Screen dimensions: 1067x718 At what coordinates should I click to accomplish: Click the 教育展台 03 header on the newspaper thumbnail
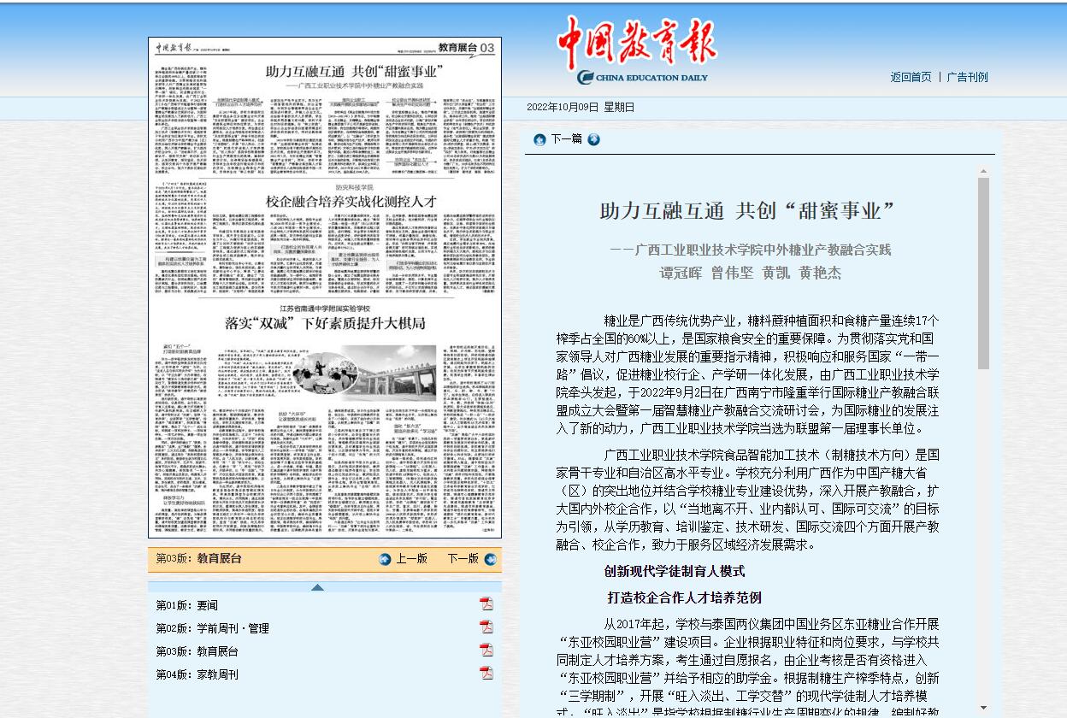(467, 48)
